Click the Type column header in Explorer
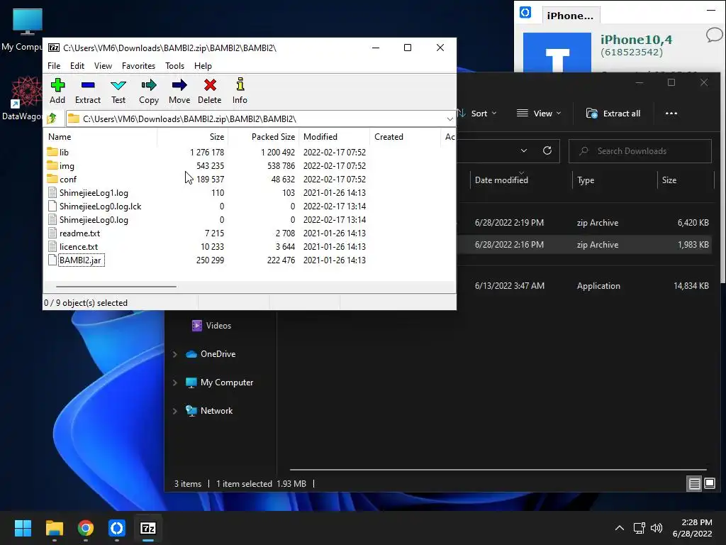Screen dimensions: 726x545 [615, 180]
